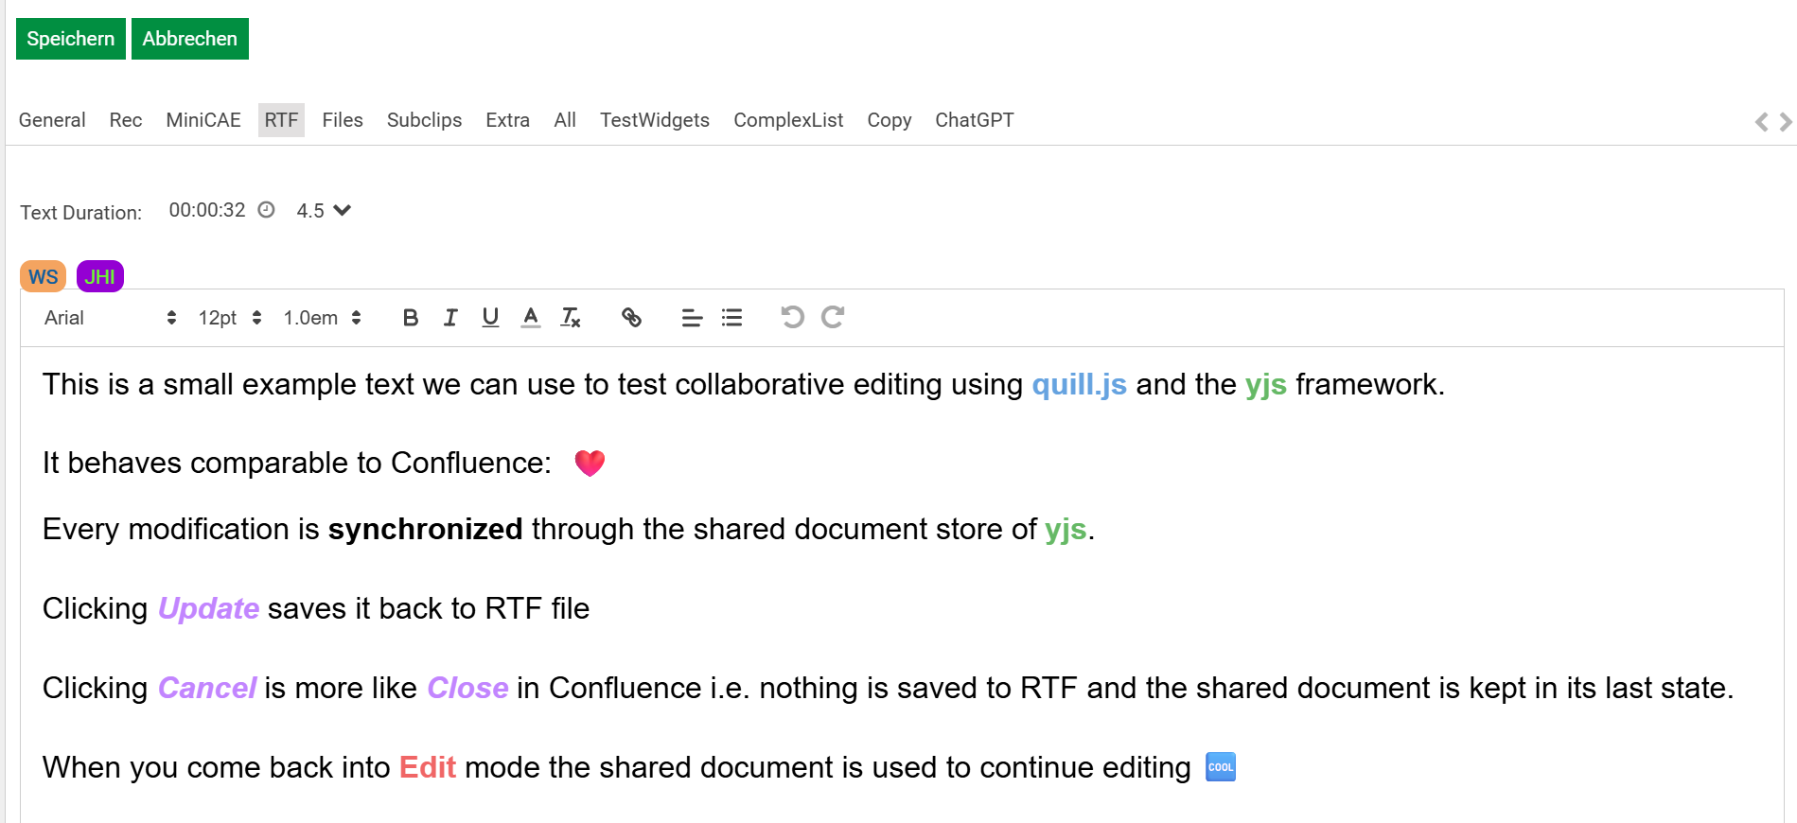Toggle underline formatting button

point(490,318)
